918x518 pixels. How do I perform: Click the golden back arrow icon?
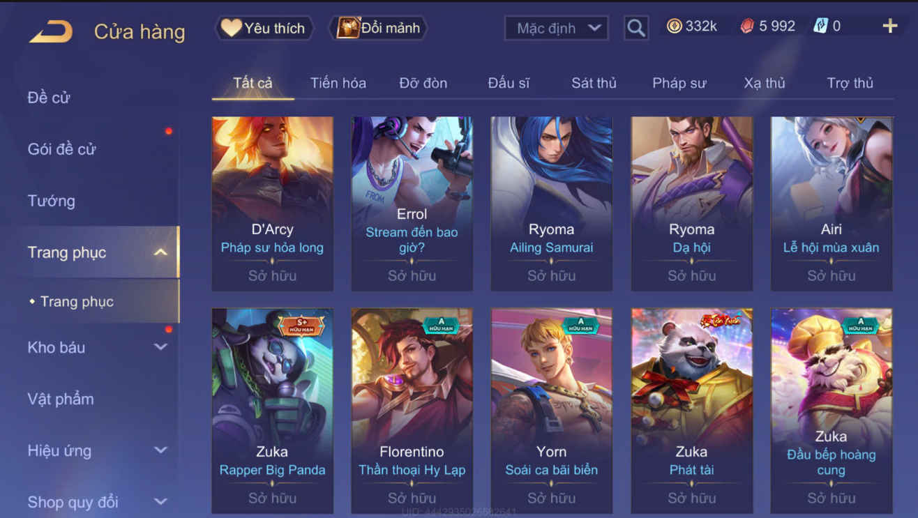click(50, 31)
